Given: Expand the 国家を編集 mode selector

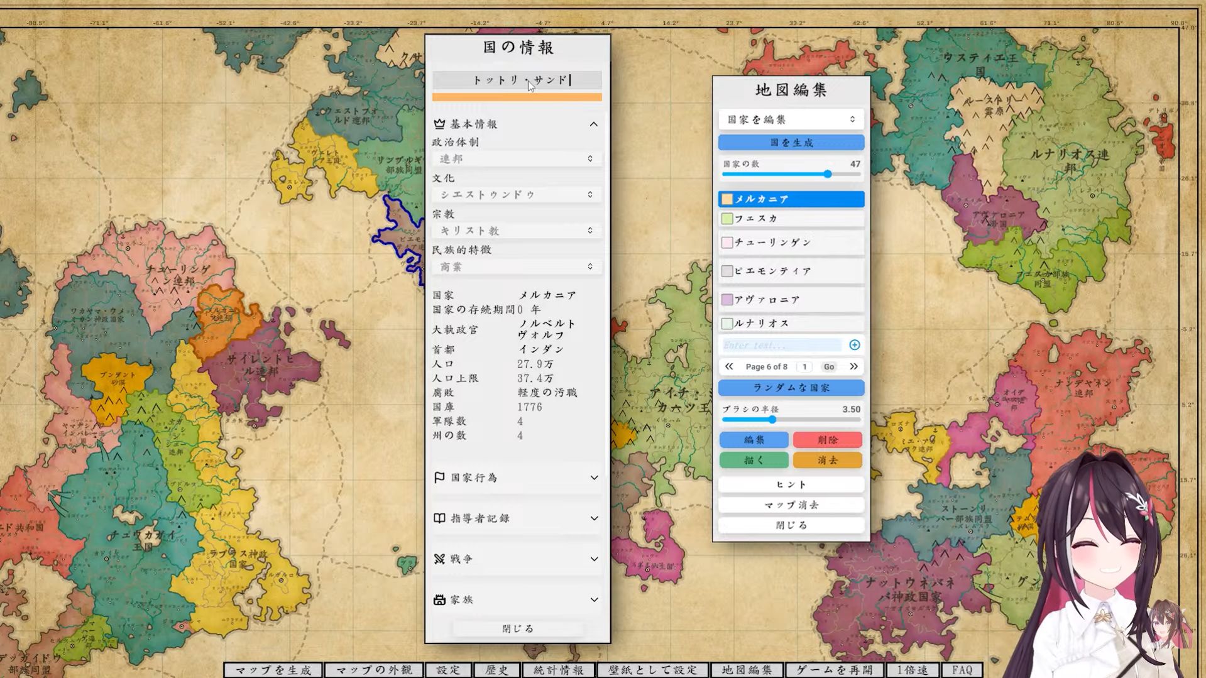Looking at the screenshot, I should pos(791,119).
